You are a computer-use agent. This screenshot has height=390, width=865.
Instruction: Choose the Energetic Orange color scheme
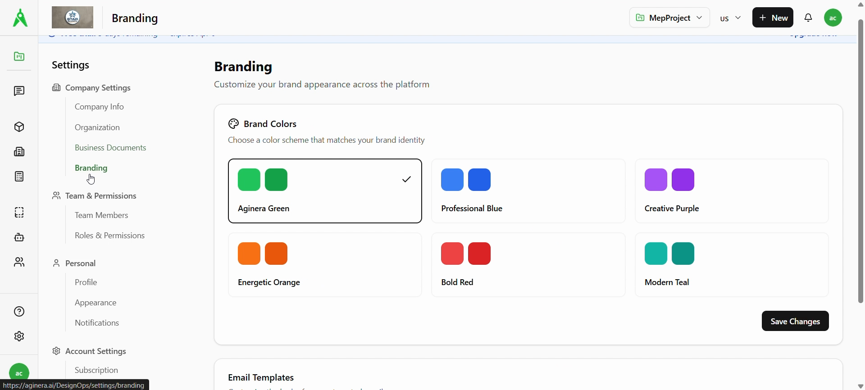[325, 265]
